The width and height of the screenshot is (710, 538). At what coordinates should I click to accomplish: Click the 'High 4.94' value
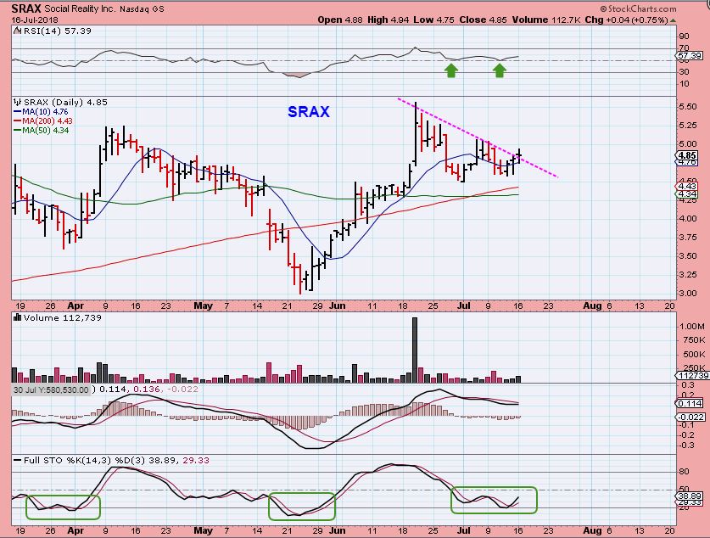coord(388,20)
